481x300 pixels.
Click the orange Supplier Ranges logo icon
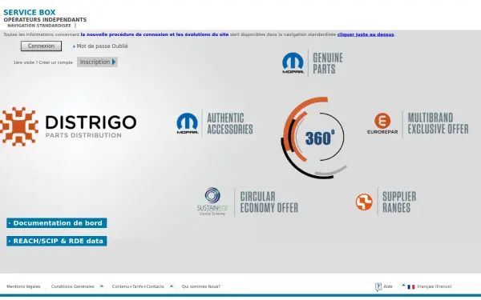pyautogui.click(x=364, y=202)
